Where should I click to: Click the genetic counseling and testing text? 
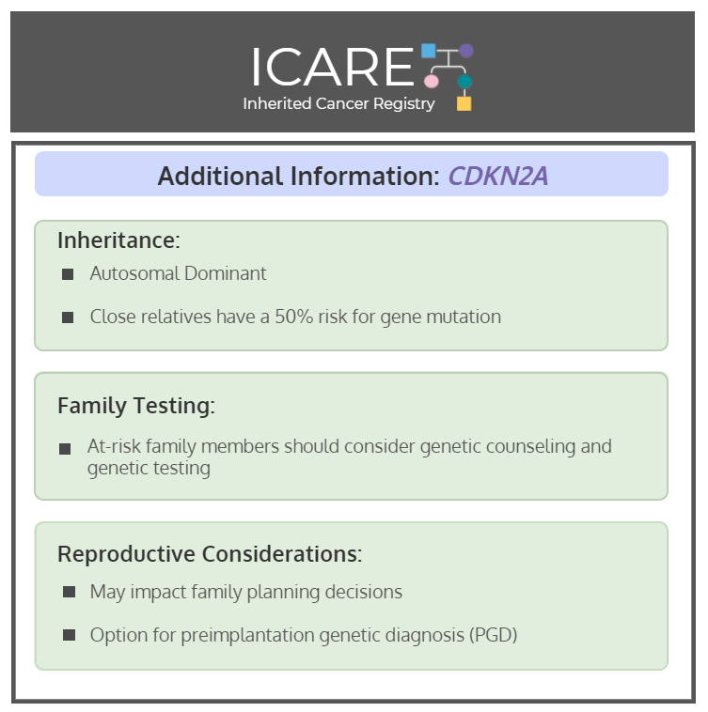tap(350, 457)
